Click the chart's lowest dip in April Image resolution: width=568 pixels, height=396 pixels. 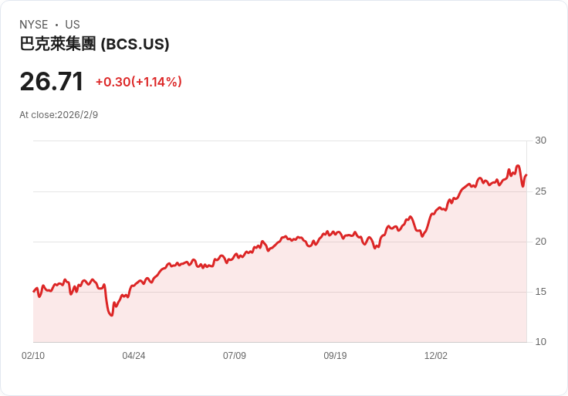[111, 315]
